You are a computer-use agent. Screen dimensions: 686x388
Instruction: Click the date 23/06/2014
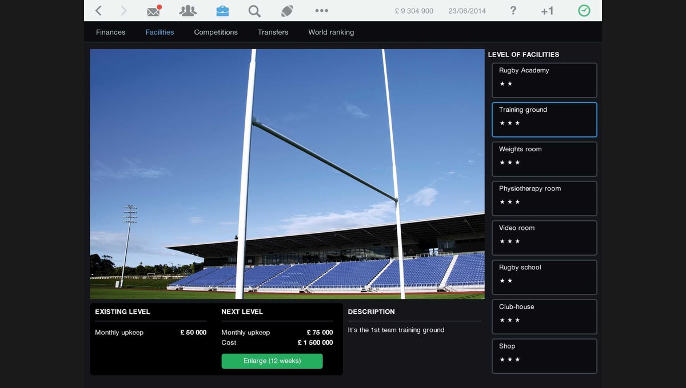[x=467, y=11]
